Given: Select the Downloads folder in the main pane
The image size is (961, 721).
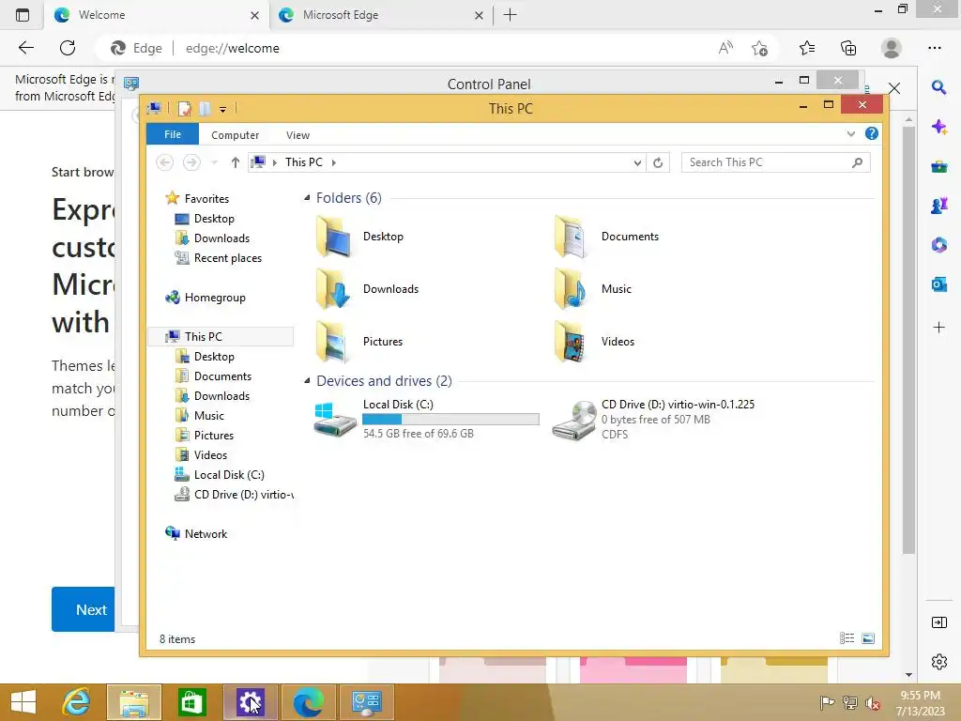Looking at the screenshot, I should (367, 289).
